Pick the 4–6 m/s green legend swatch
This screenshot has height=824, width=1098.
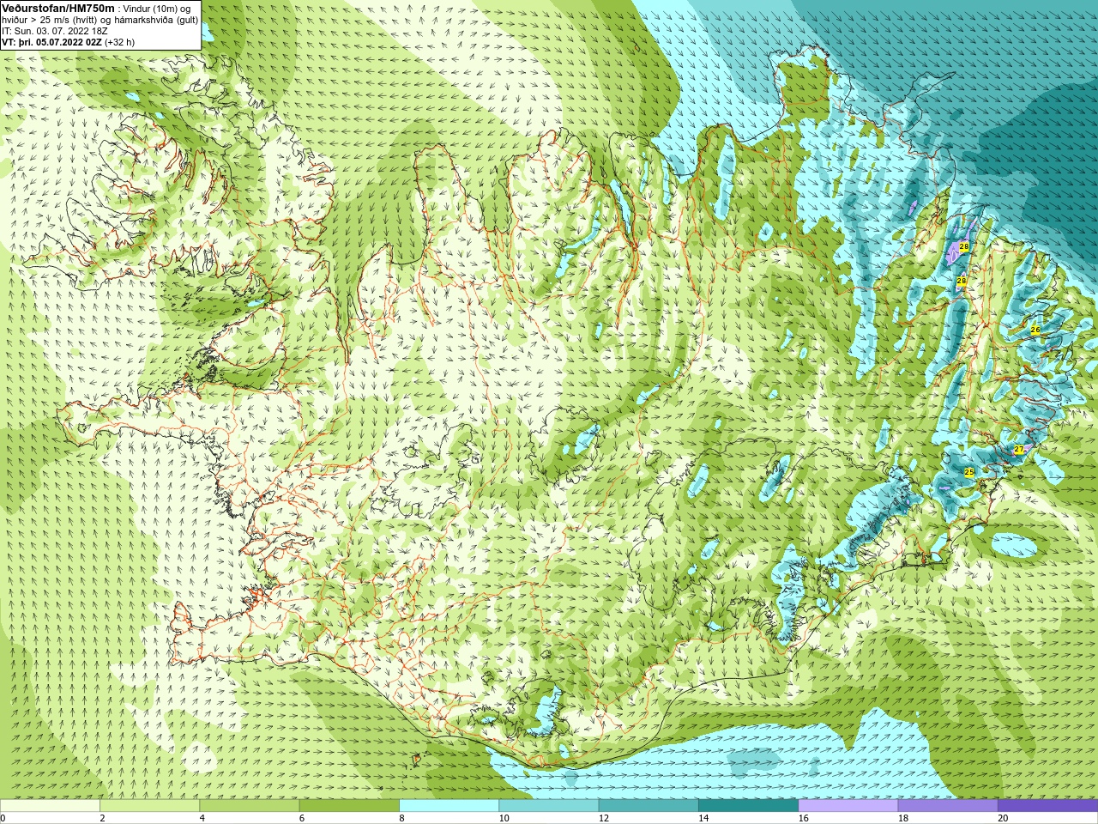pos(250,806)
